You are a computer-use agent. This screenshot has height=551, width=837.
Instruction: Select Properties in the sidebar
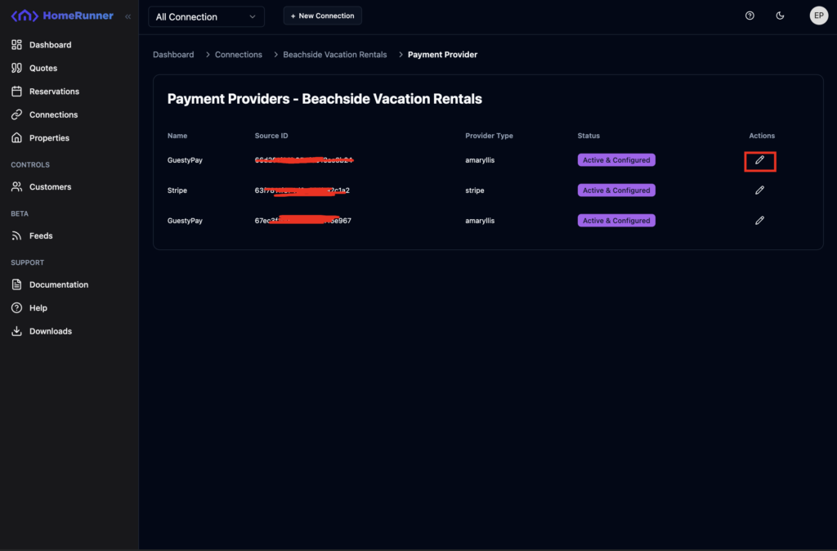click(49, 138)
